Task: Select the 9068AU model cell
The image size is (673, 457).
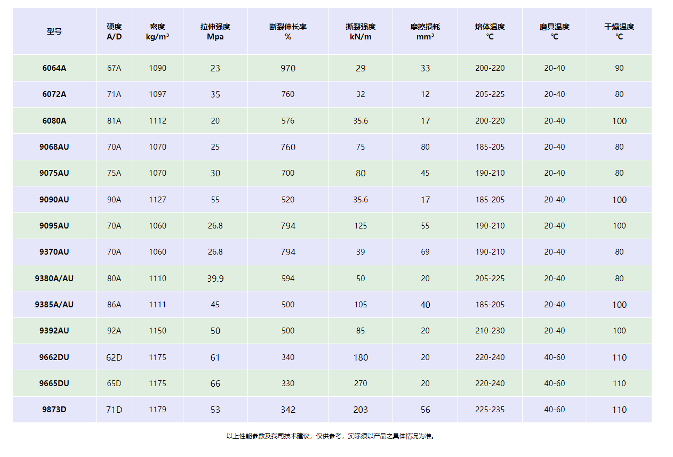Action: tap(54, 147)
